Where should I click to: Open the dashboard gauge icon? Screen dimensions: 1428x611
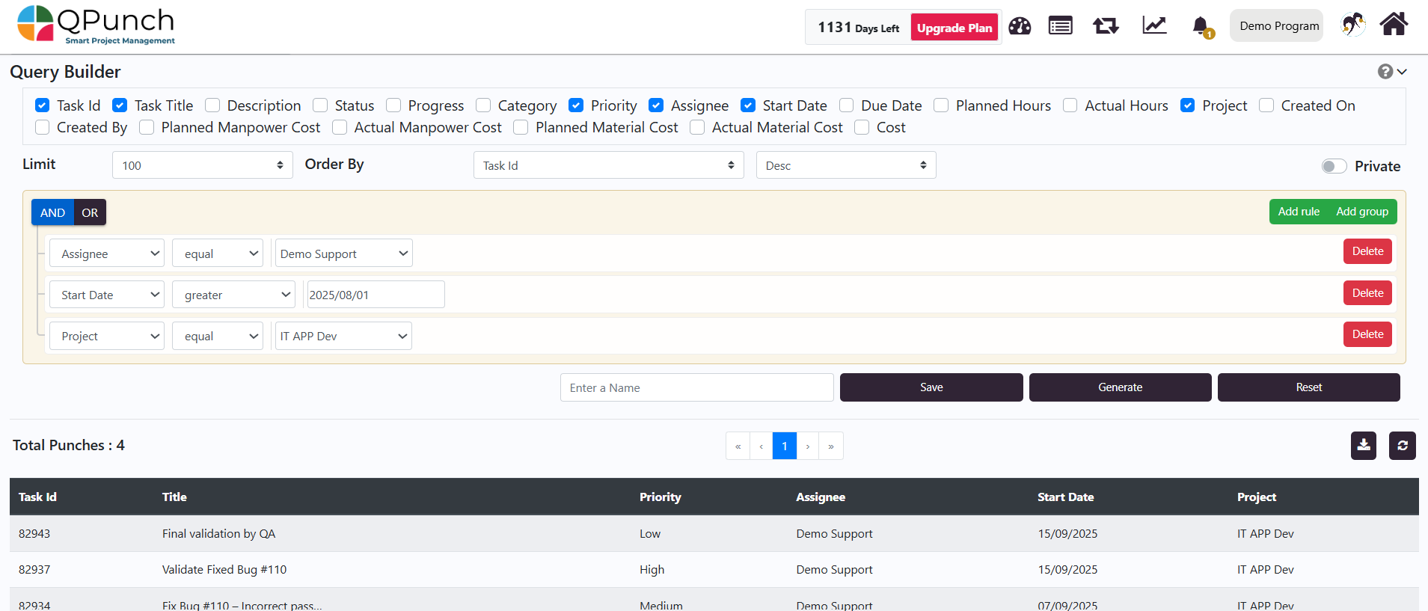(1020, 26)
